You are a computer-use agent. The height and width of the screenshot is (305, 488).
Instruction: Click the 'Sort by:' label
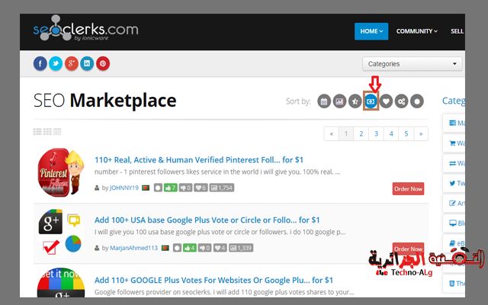(298, 101)
